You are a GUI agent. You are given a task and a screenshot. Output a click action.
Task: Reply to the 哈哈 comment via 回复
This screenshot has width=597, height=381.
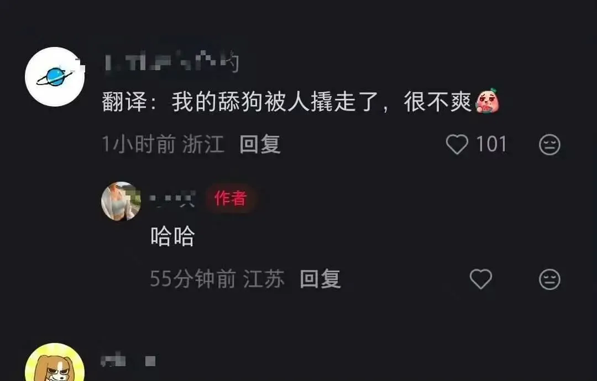pos(320,279)
